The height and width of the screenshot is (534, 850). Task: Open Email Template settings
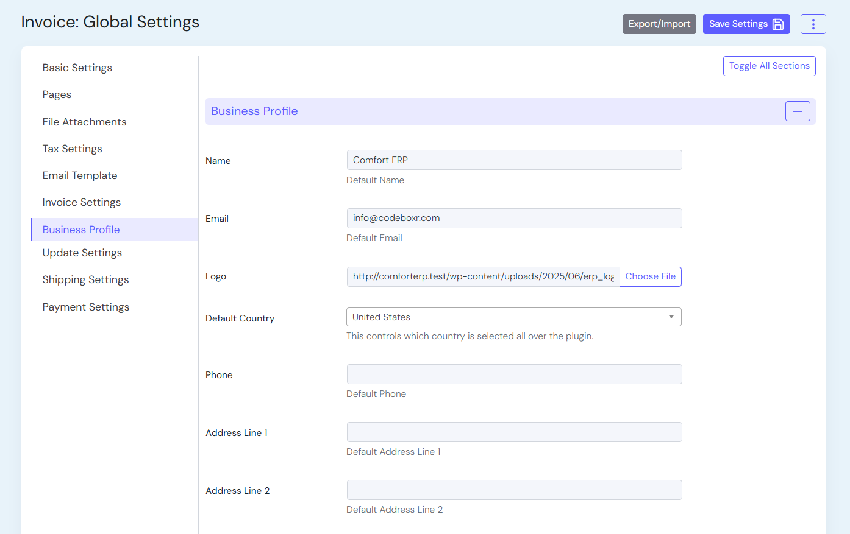coord(80,175)
